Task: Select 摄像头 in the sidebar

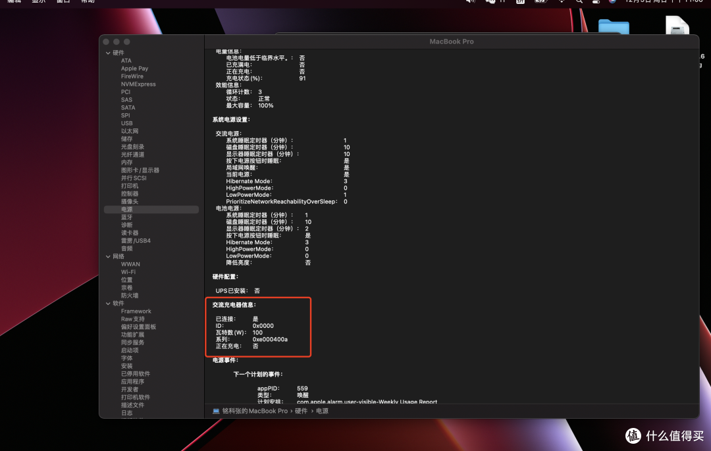Action: [x=130, y=201]
